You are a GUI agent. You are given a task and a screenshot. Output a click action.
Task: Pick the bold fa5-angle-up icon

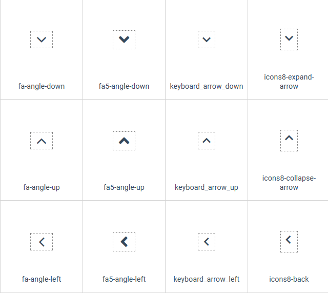pyautogui.click(x=124, y=141)
